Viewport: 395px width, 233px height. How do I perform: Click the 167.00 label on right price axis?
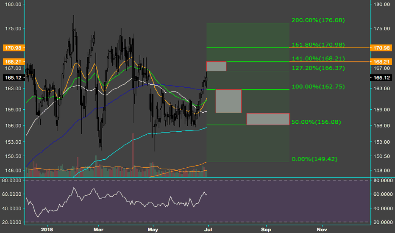(x=381, y=68)
